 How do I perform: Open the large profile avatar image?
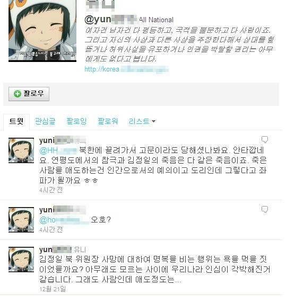(42, 31)
